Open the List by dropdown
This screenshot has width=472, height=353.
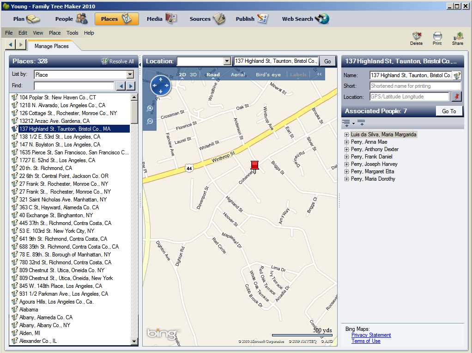point(130,75)
